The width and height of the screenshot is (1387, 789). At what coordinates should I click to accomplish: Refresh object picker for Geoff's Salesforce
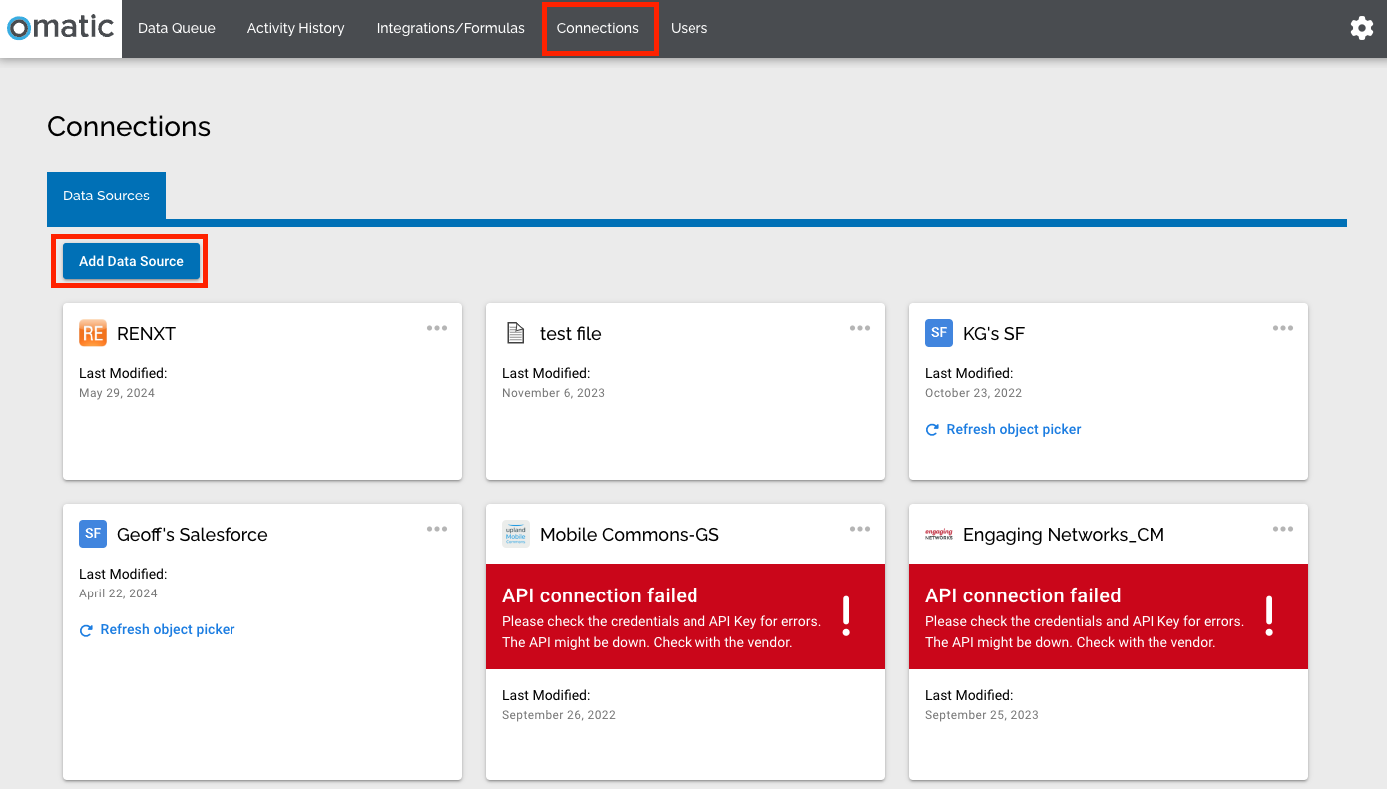point(157,629)
